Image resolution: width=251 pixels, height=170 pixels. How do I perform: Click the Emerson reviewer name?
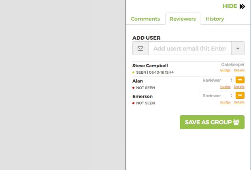pyautogui.click(x=143, y=96)
